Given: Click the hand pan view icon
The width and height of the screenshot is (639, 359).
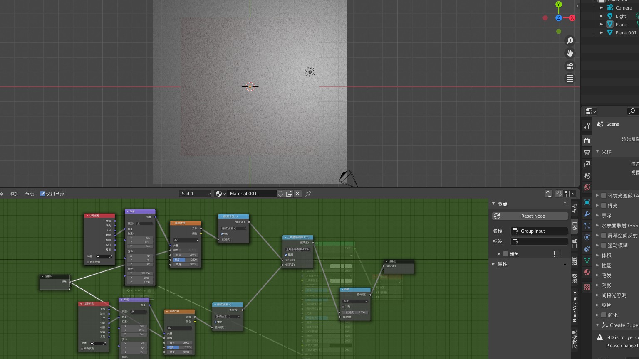Looking at the screenshot, I should click(570, 53).
